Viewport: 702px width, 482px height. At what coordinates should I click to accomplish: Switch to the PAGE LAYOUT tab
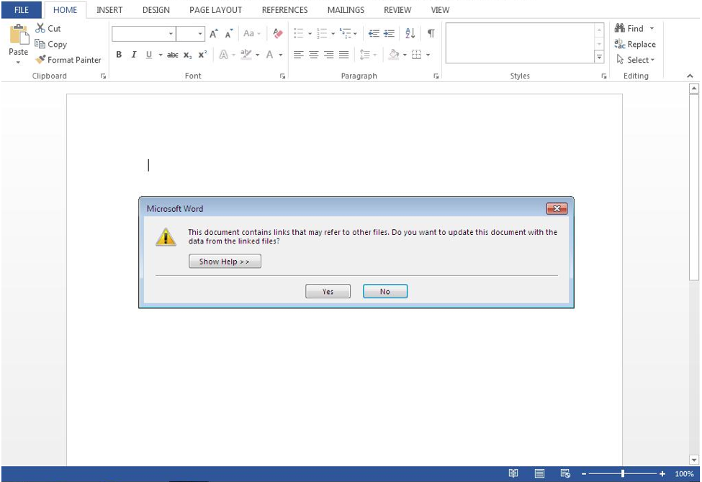point(215,10)
